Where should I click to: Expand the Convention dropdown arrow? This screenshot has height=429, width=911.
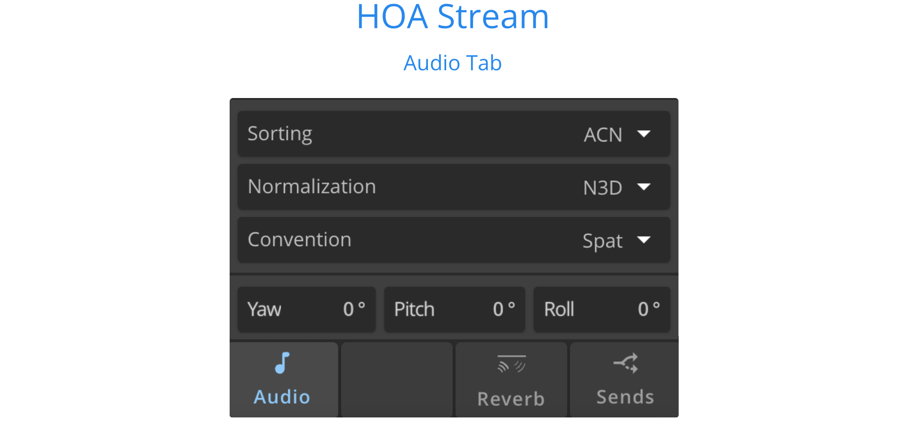(x=644, y=240)
